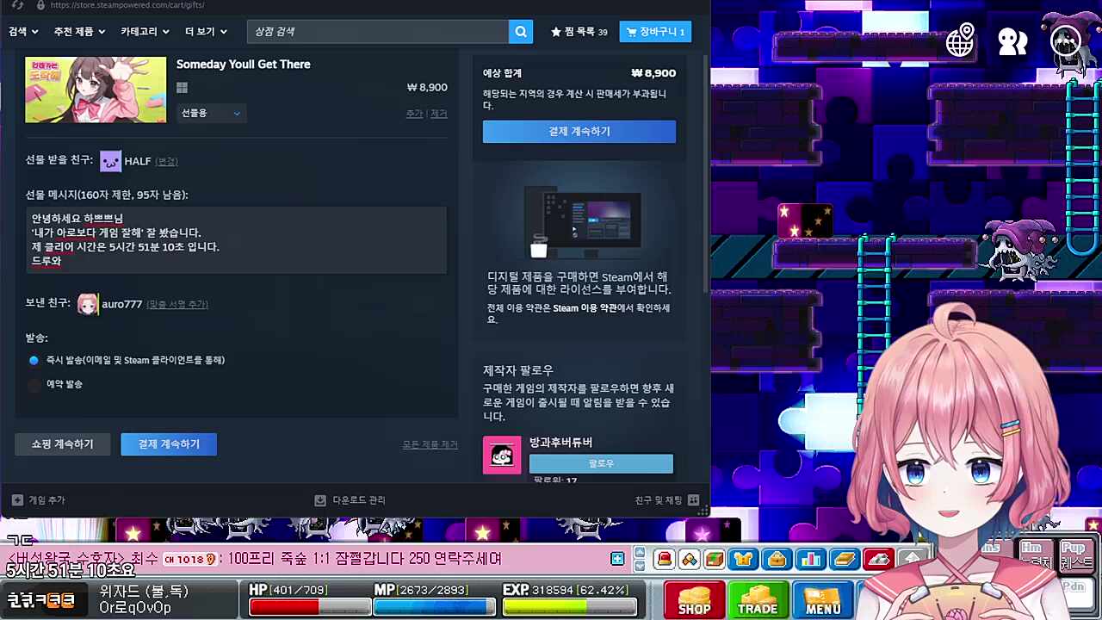
Task: Click the Steam page vertical scrollbar
Action: point(707,172)
